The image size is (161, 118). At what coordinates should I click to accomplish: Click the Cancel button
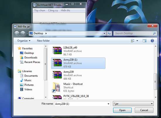(x=144, y=110)
